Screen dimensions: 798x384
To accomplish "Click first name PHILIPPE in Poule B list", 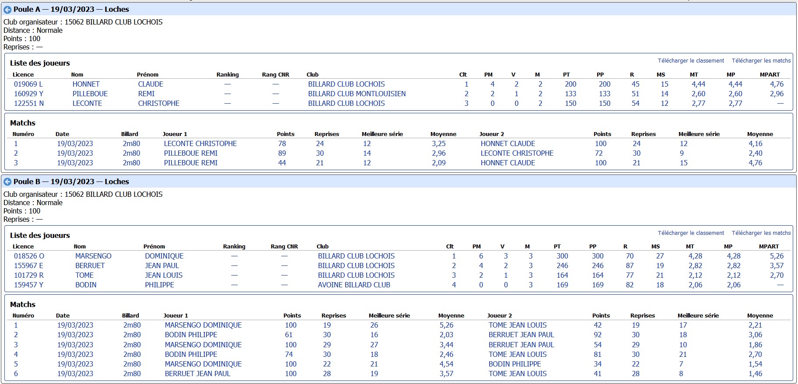I will point(159,285).
